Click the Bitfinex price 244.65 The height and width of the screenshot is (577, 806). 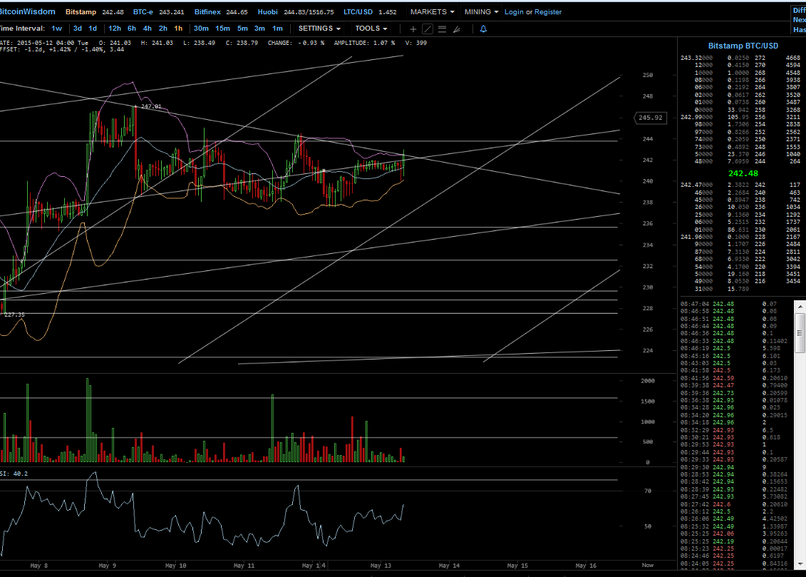237,12
